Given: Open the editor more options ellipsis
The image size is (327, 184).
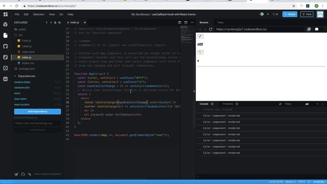Looking at the screenshot, I should (192, 22).
